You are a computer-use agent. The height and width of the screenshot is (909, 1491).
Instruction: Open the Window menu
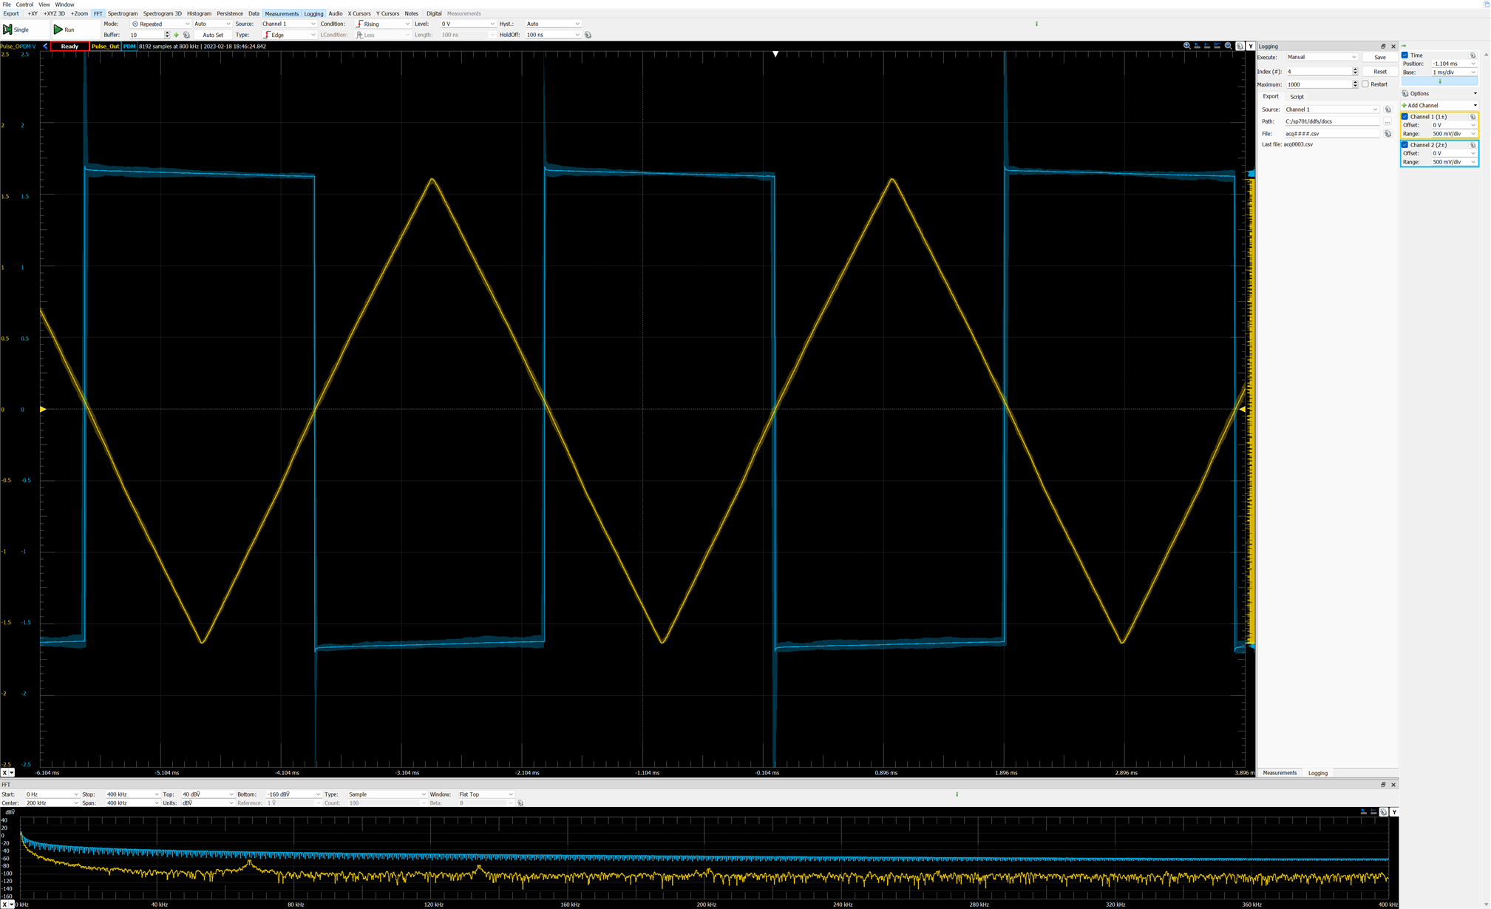click(x=64, y=4)
